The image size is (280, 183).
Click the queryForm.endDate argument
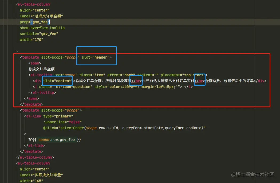(x=183, y=128)
